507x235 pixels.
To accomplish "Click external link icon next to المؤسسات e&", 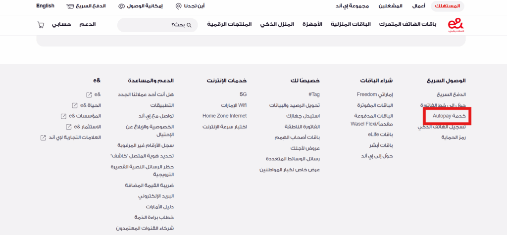I will click(x=63, y=116).
